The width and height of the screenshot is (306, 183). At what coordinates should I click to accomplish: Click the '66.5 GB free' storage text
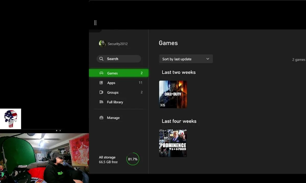[108, 162]
